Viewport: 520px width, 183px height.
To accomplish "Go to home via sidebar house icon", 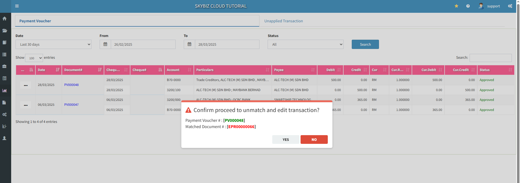I will 5,19.
